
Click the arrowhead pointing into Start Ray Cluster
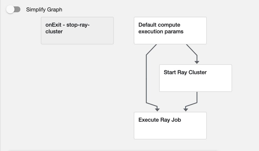point(197,62)
